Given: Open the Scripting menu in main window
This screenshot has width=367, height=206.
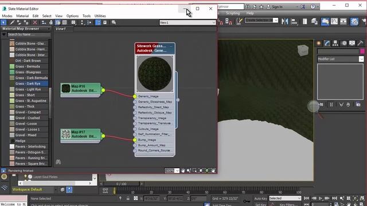Looking at the screenshot, I should click(x=233, y=13).
